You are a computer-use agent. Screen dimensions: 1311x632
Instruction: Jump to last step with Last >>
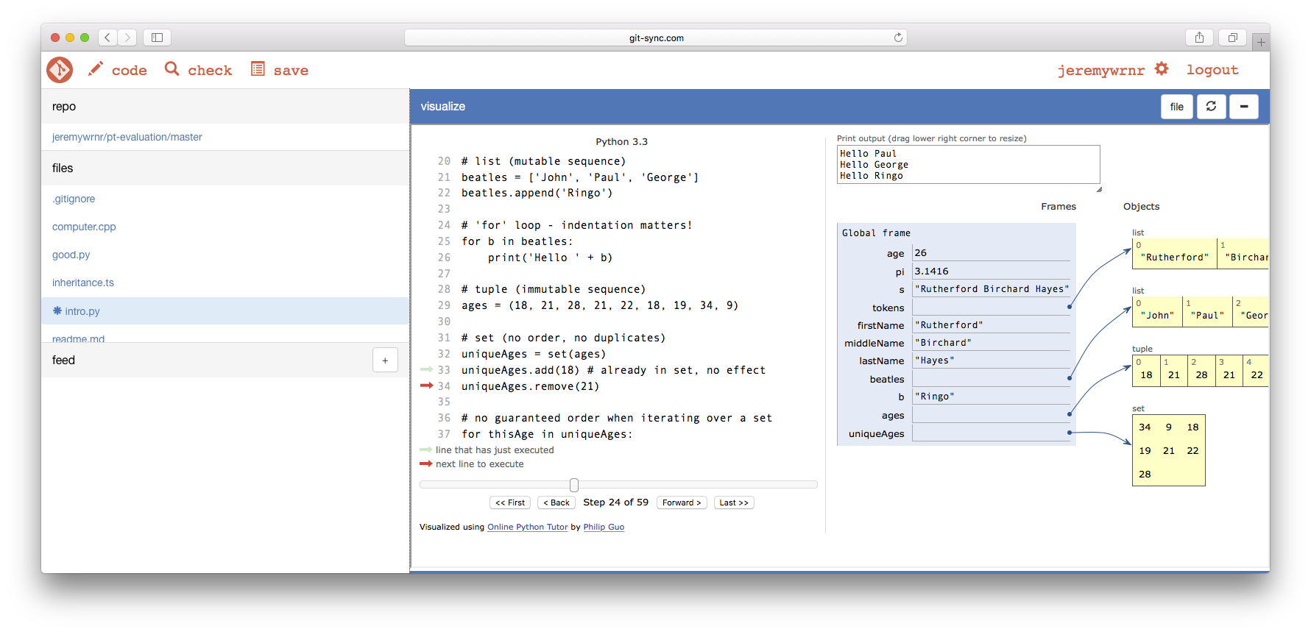point(734,503)
